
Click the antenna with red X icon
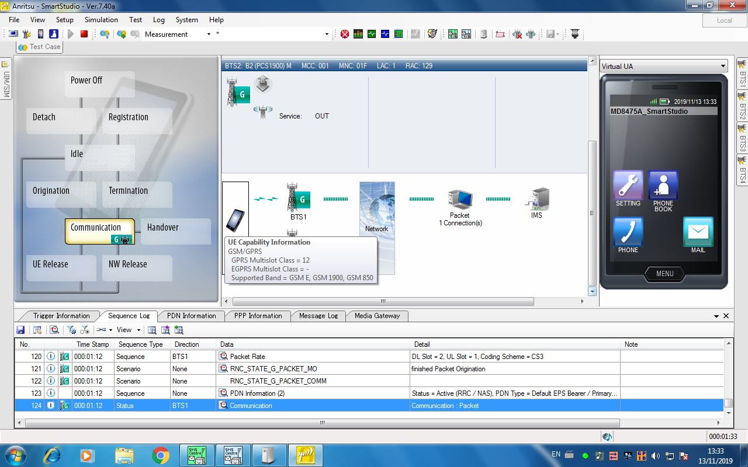click(517, 34)
